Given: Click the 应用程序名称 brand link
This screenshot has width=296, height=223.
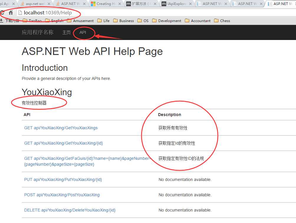Looking at the screenshot, I should pos(37,32).
